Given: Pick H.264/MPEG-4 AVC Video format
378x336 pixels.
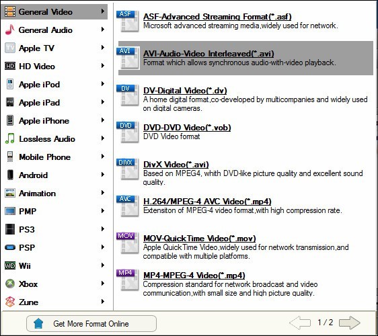Looking at the screenshot, I should tap(207, 202).
